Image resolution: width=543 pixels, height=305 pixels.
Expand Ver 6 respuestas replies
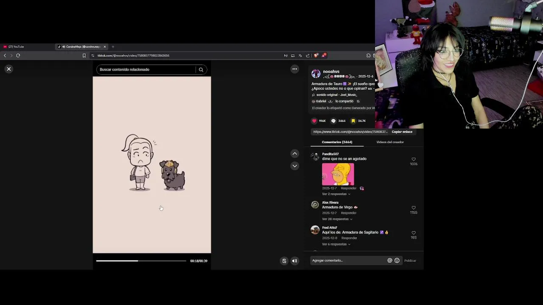pyautogui.click(x=336, y=244)
